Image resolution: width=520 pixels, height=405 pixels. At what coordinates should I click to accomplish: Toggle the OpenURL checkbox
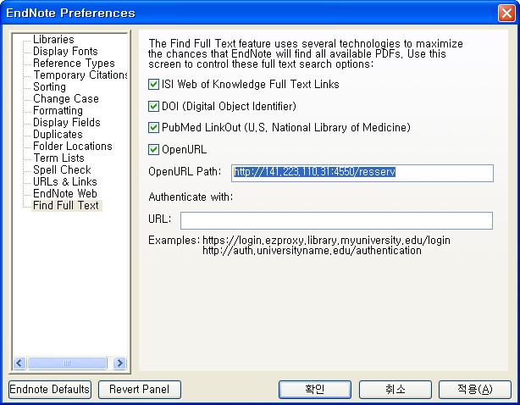coord(153,149)
